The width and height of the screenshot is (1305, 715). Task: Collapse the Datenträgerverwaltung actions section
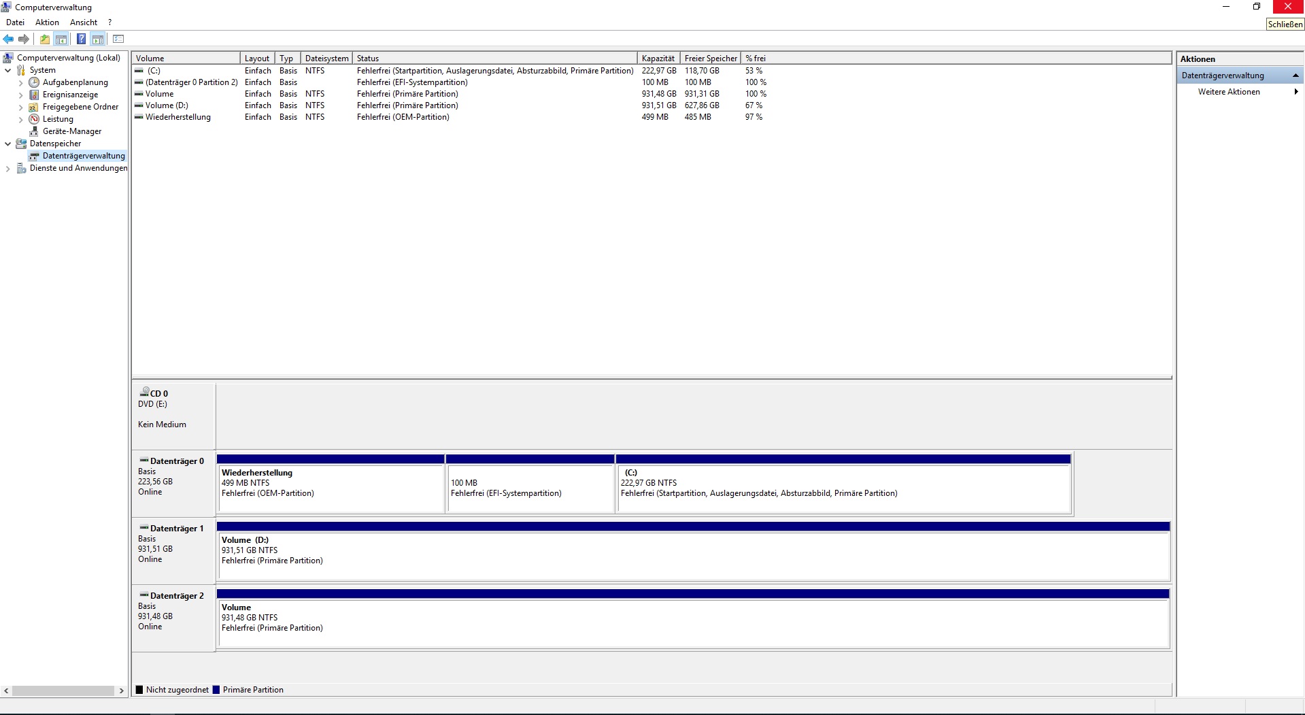point(1295,76)
